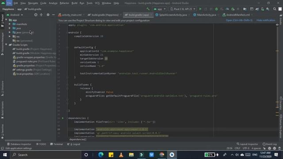283x159 pixels.
Task: Start debugging with the green bug icon
Action: [216, 9]
